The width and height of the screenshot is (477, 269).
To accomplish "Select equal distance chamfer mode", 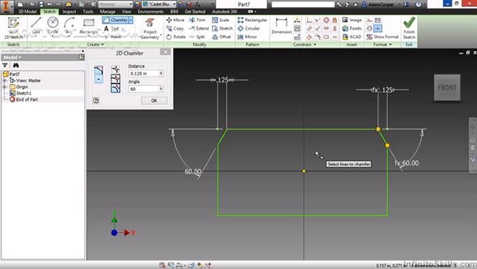I will (x=115, y=70).
